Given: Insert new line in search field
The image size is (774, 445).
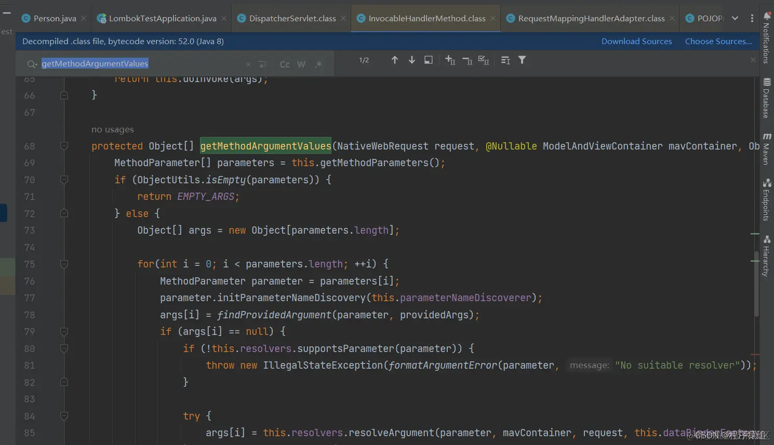Looking at the screenshot, I should click(x=262, y=64).
